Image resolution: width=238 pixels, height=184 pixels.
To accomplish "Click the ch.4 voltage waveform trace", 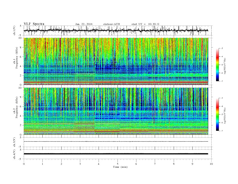I will 116,154.
